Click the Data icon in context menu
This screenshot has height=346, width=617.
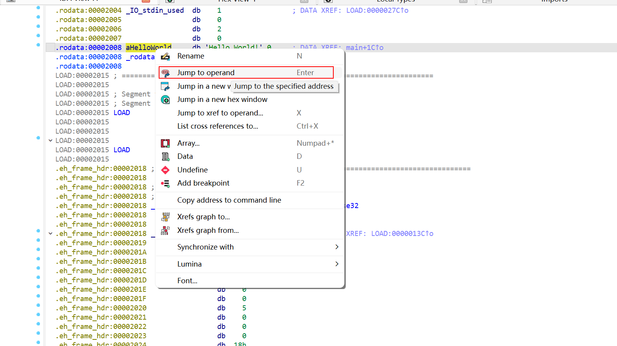(165, 157)
